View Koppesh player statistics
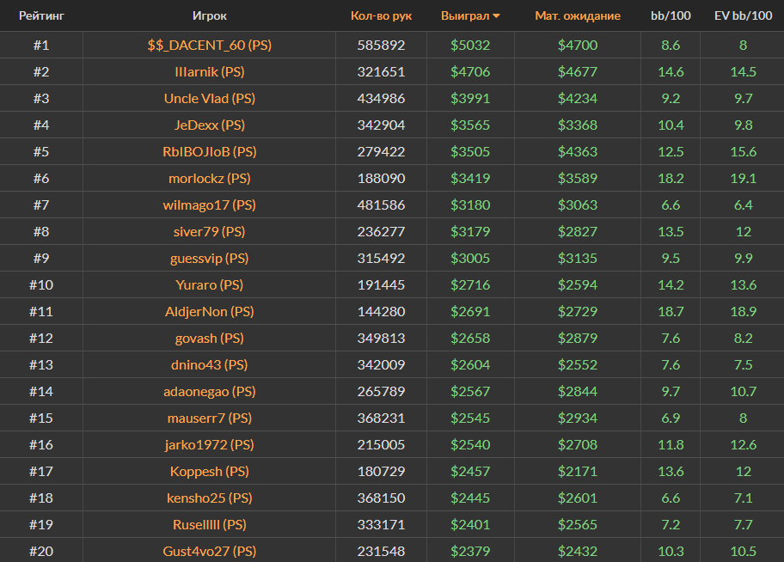The height and width of the screenshot is (562, 784). [x=209, y=471]
